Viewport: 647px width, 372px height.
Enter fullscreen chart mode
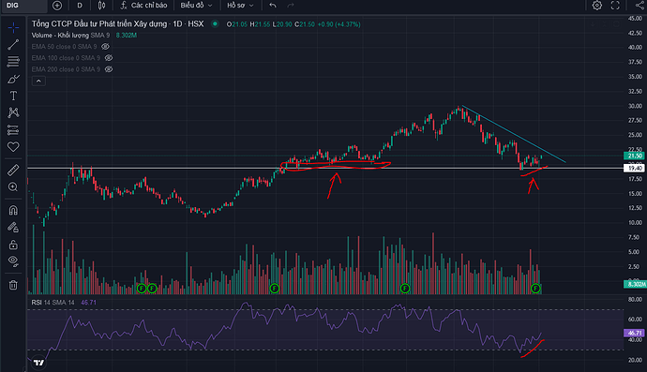[615, 6]
